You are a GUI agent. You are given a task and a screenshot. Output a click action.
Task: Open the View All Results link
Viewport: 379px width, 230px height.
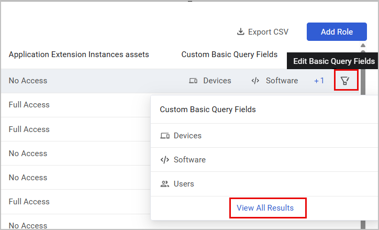[x=265, y=208]
